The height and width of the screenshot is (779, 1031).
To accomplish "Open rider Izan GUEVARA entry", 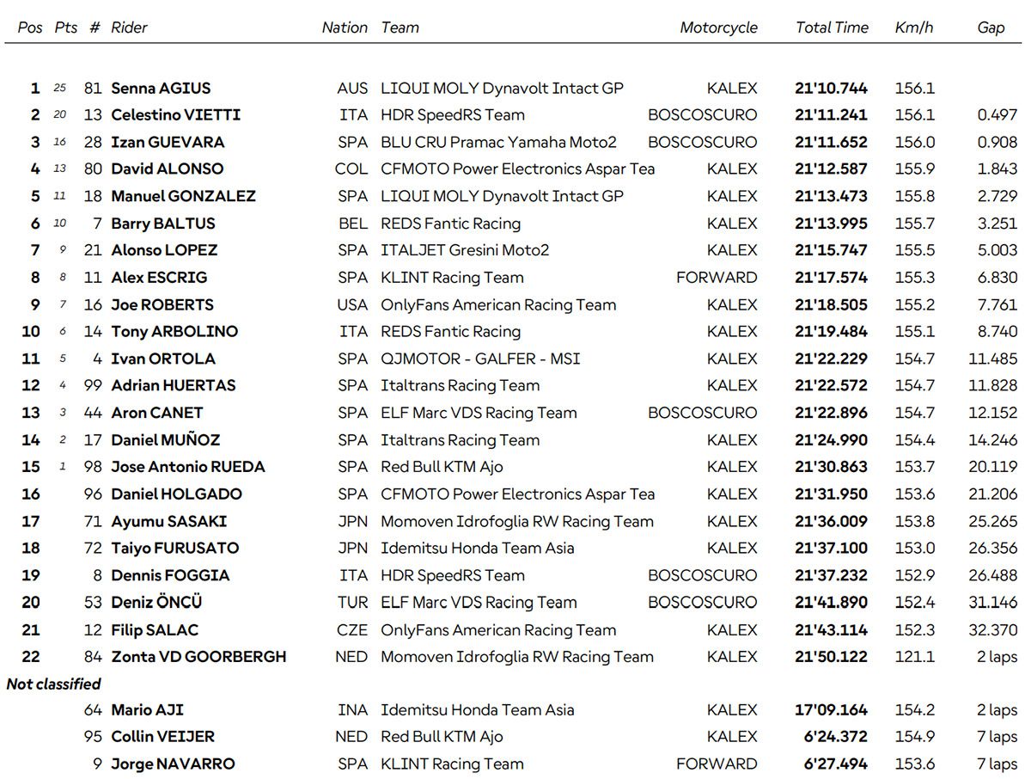I will (168, 142).
